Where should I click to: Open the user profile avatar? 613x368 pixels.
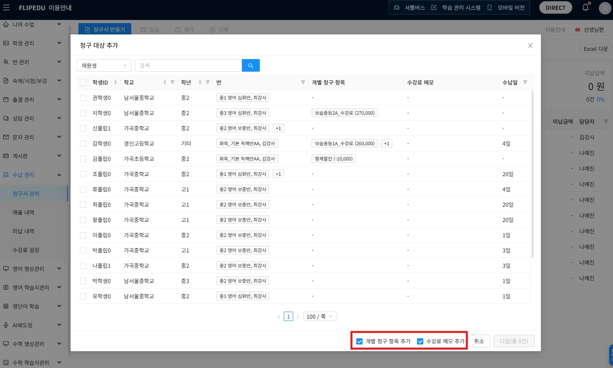[604, 8]
